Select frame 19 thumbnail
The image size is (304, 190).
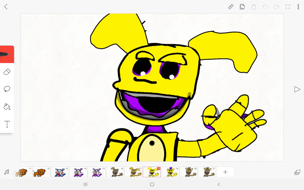(170, 172)
